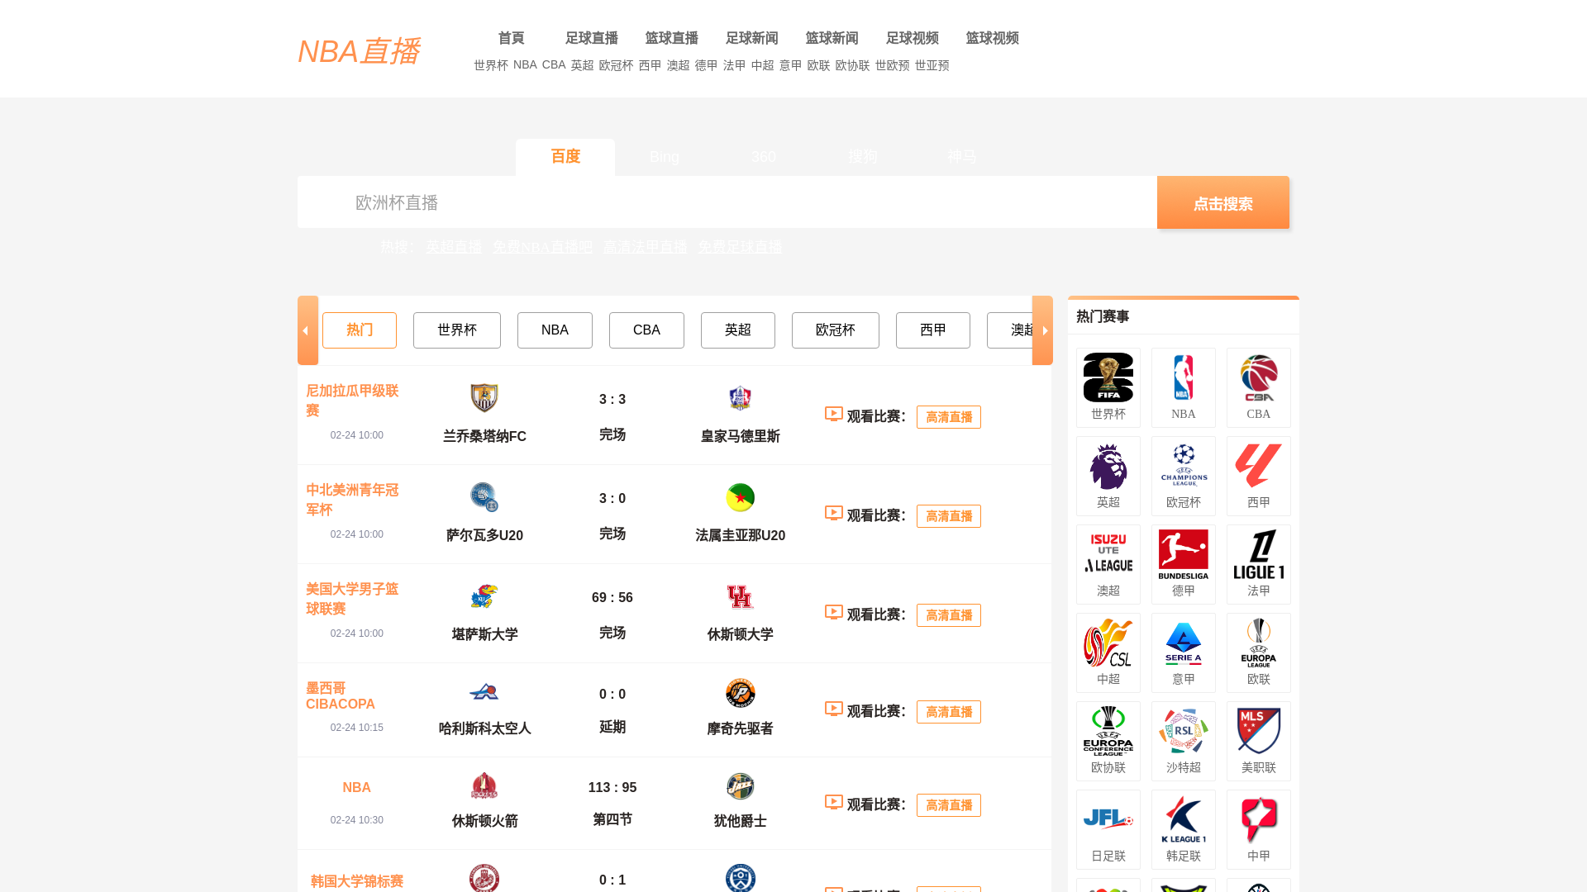The height and width of the screenshot is (892, 1587).
Task: Open the 意甲 Serie A logo tile
Action: [1183, 652]
